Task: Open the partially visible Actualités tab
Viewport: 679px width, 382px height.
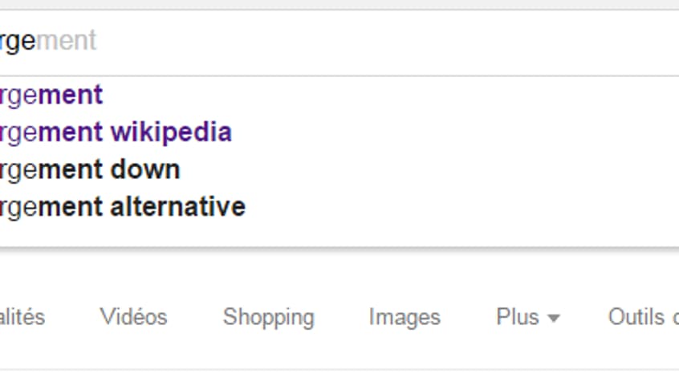Action: pos(22,317)
